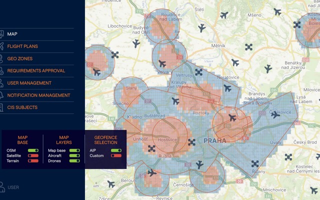Image resolution: width=320 pixels, height=200 pixels.
Task: Click the aircraft icon near Štětí
Action: point(223,15)
